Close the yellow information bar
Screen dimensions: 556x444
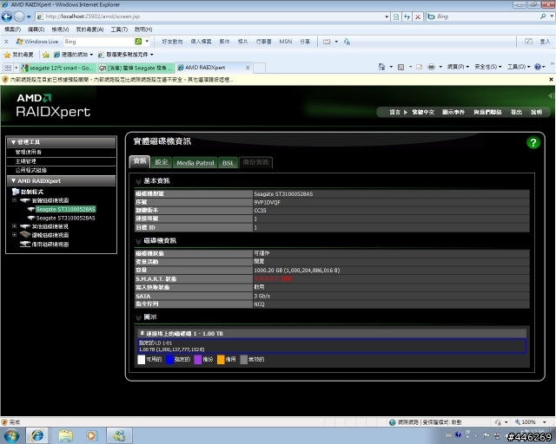pos(551,80)
